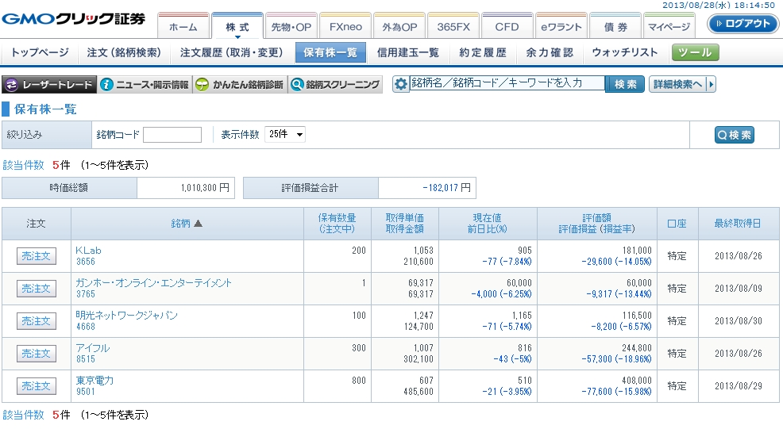The height and width of the screenshot is (429, 783).
Task: Open 銘柄スクリーニング screening tool
Action: (335, 84)
